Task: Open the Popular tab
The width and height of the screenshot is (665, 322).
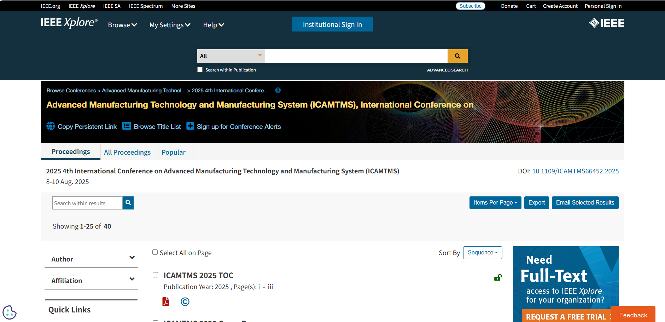Action: click(173, 152)
